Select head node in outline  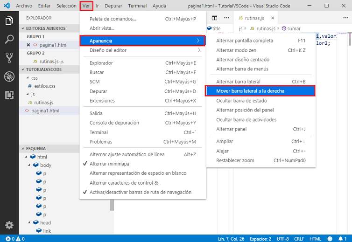[46, 223]
